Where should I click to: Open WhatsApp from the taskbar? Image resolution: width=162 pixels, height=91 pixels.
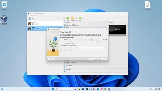point(91,89)
